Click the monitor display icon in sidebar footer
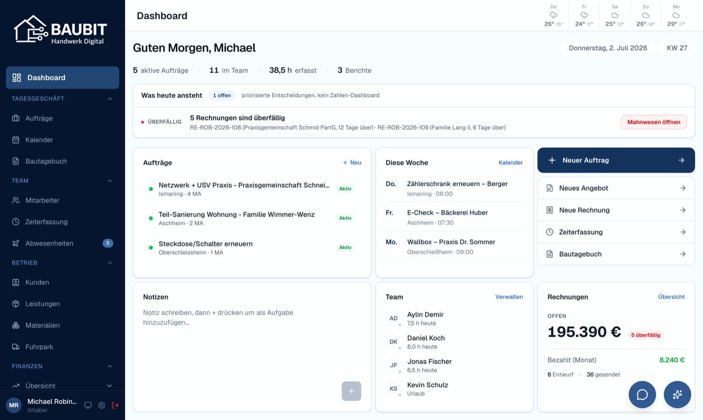The height and width of the screenshot is (420, 703). pos(88,405)
